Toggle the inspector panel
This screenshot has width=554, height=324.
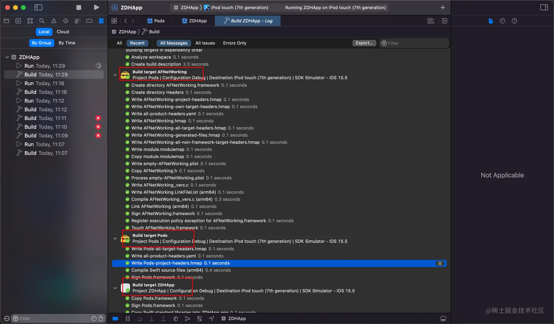tap(544, 7)
